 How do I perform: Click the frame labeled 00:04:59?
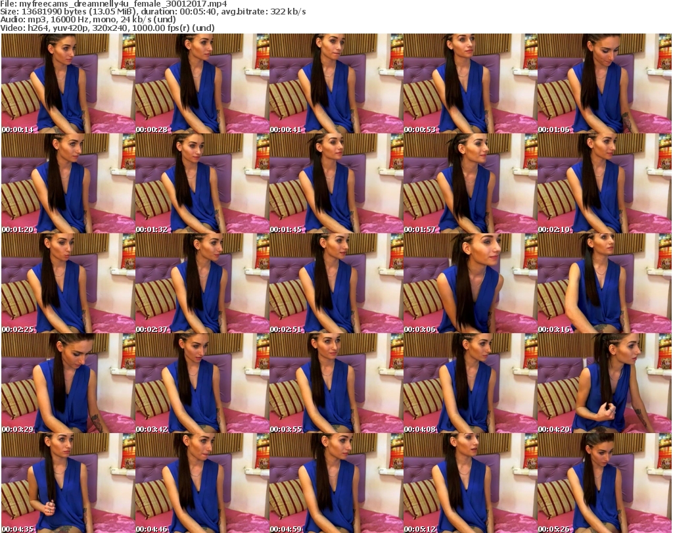(x=336, y=483)
